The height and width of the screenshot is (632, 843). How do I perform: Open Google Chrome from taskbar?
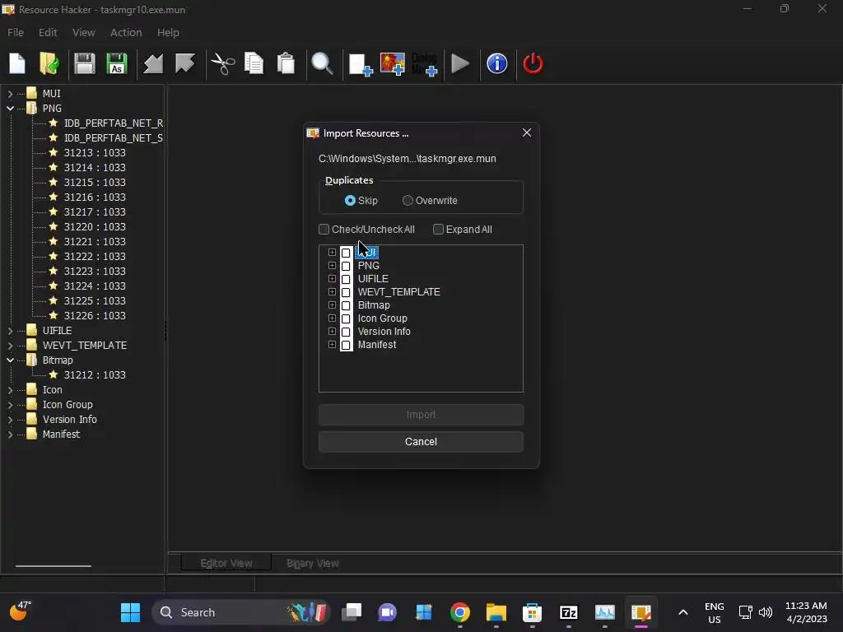pos(460,612)
